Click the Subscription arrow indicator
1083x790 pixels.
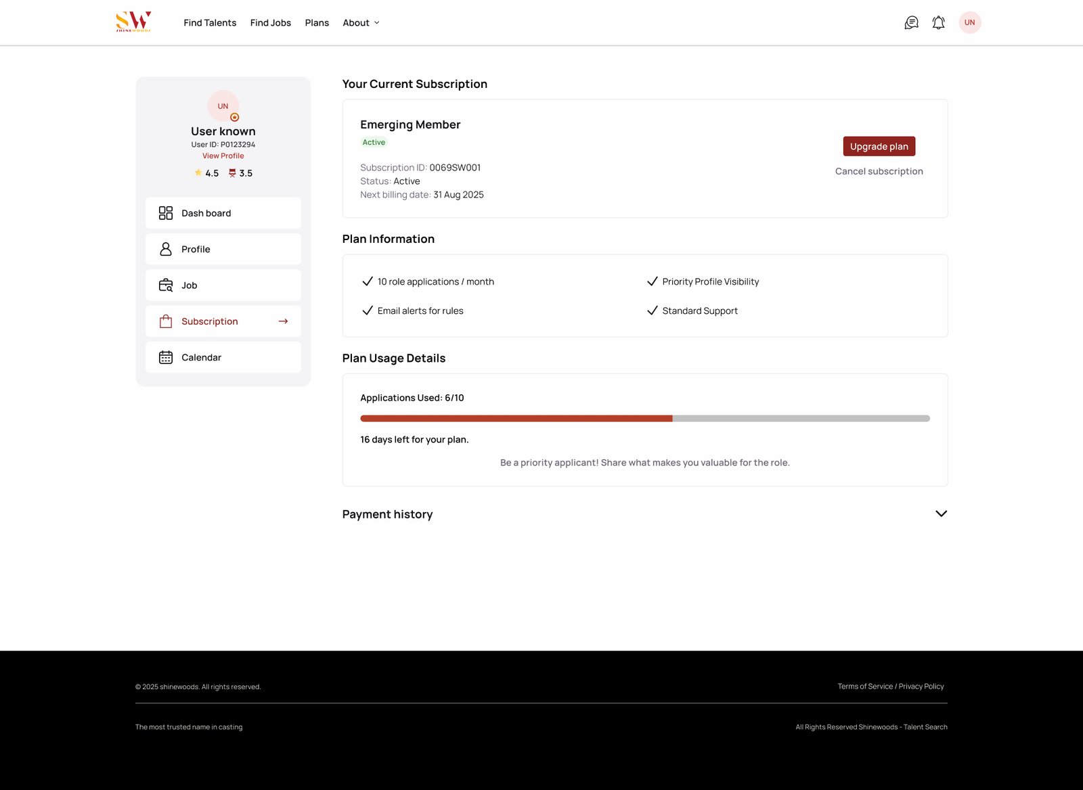pyautogui.click(x=283, y=321)
